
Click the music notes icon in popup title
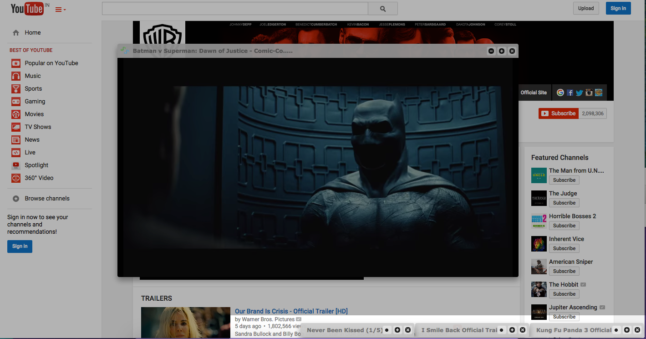[125, 51]
